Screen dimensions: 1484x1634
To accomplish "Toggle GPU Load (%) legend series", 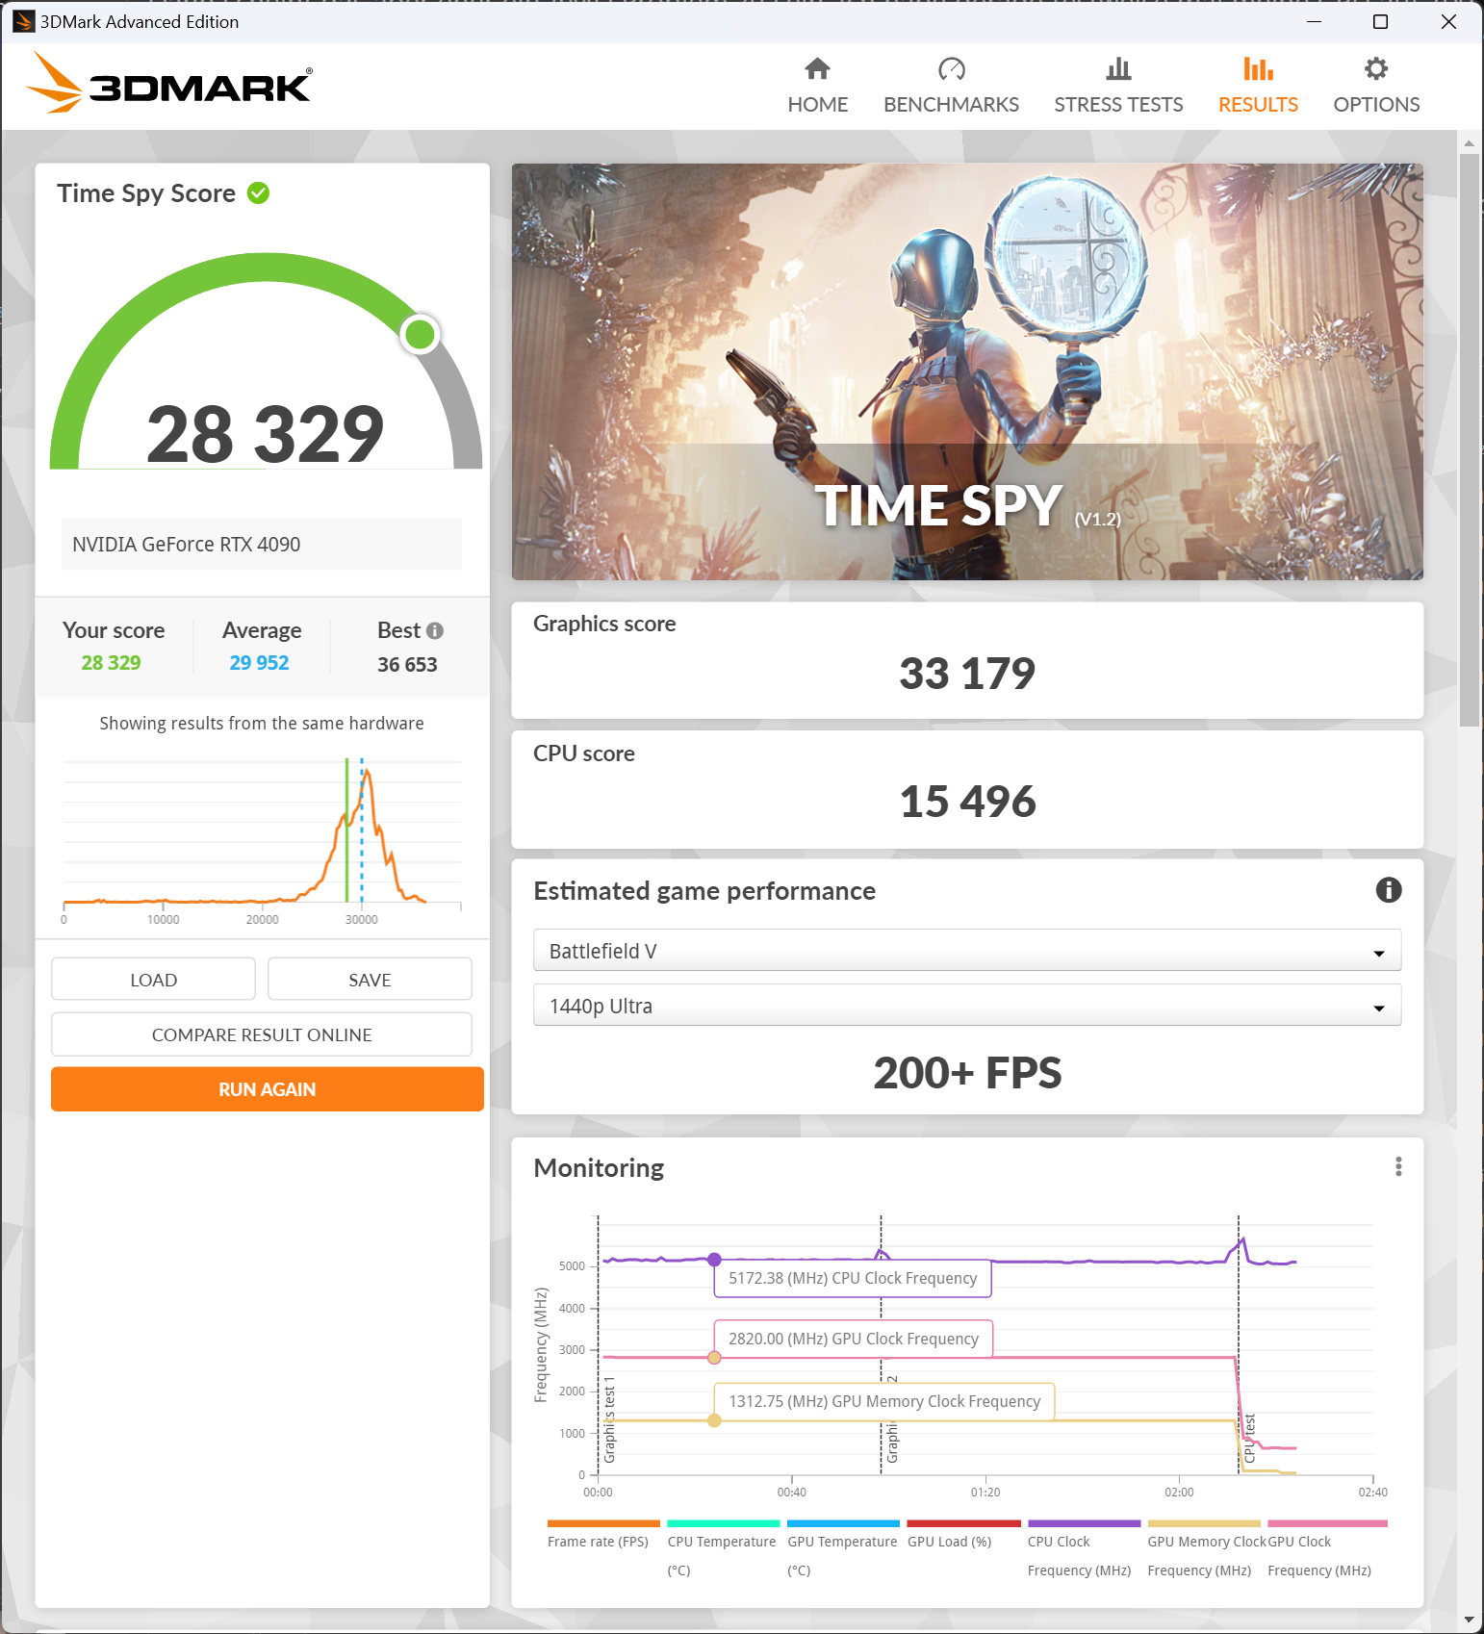I will 963,1535.
